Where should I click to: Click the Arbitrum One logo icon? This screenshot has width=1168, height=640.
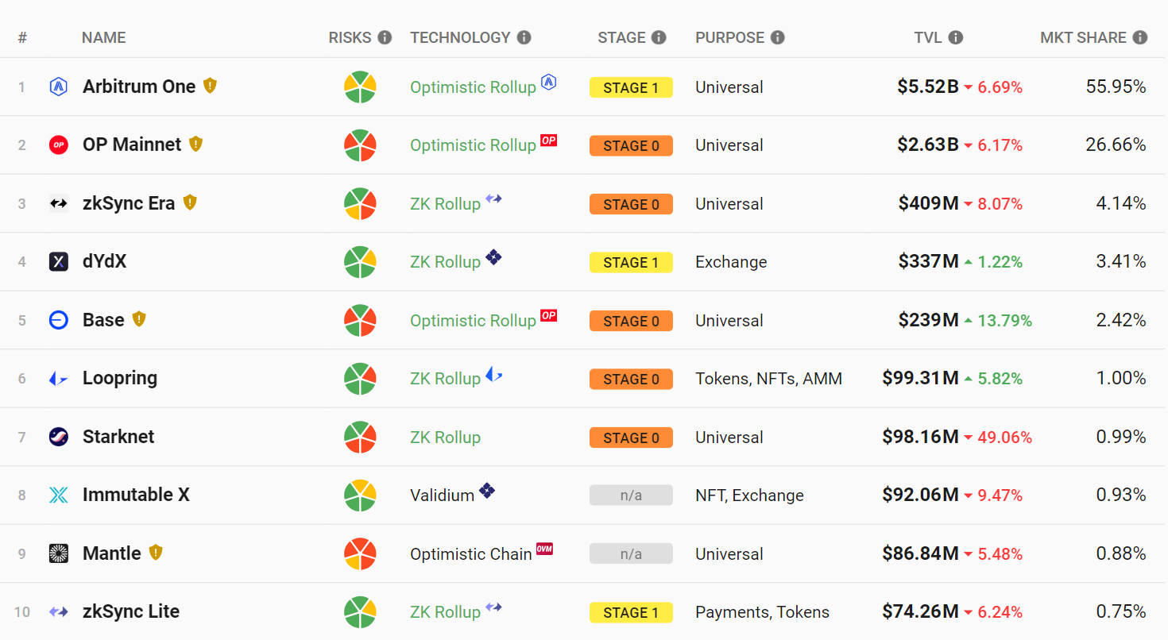click(58, 87)
